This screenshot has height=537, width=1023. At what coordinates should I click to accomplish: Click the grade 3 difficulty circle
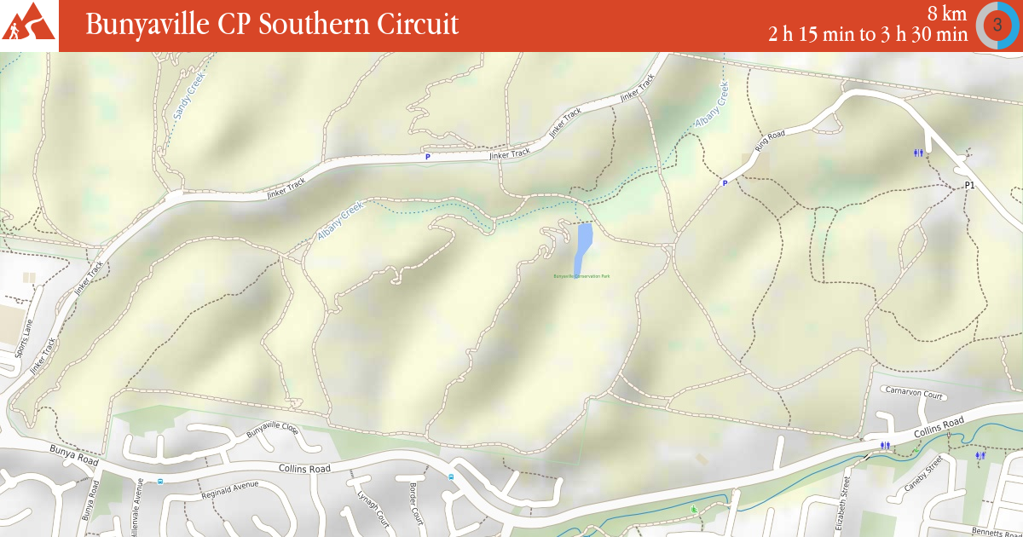click(x=997, y=26)
